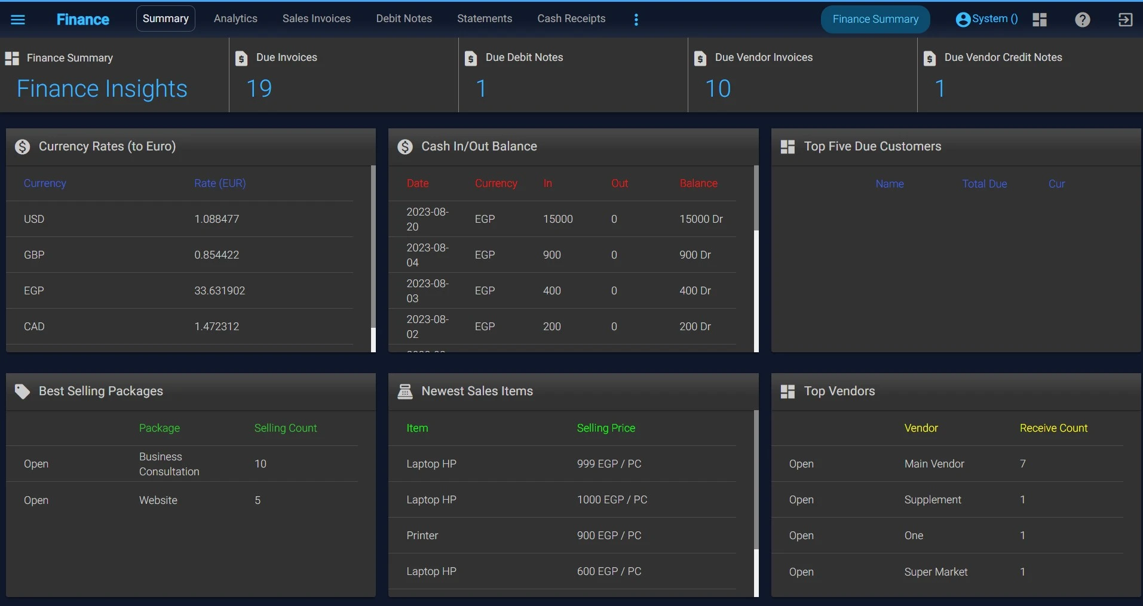Viewport: 1143px width, 606px height.
Task: Click the Cash In/Out Balance scrollbar
Action: pyautogui.click(x=756, y=259)
